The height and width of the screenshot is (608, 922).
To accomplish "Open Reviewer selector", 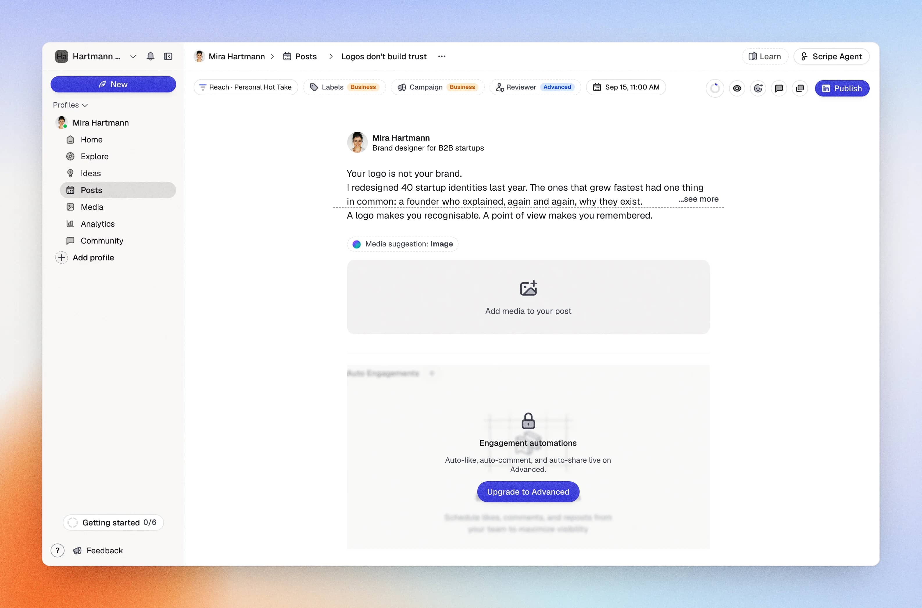I will (x=535, y=87).
